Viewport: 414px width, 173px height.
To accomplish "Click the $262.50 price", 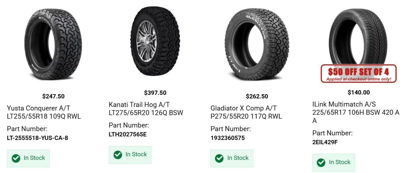I will [257, 96].
